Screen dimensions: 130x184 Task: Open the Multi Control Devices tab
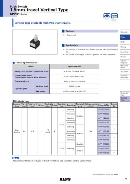[x=125, y=67]
